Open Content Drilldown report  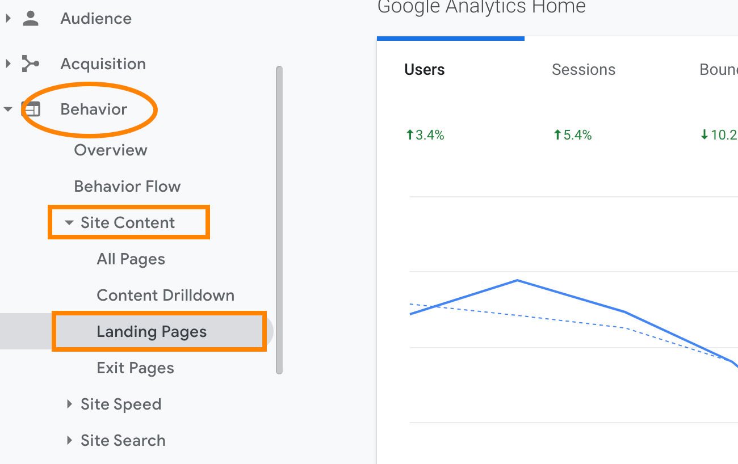click(165, 296)
